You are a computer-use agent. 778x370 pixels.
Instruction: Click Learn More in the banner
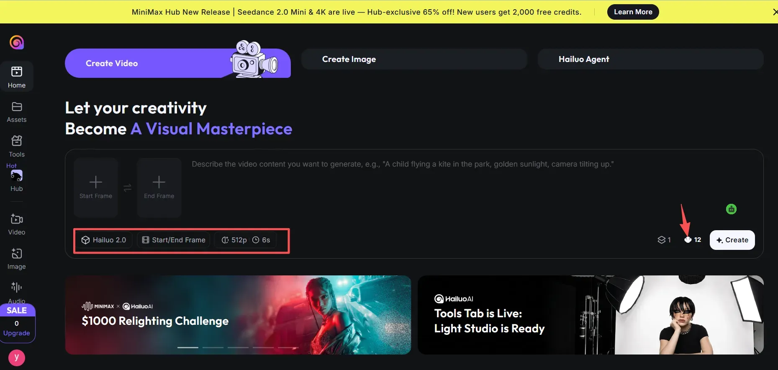click(633, 12)
